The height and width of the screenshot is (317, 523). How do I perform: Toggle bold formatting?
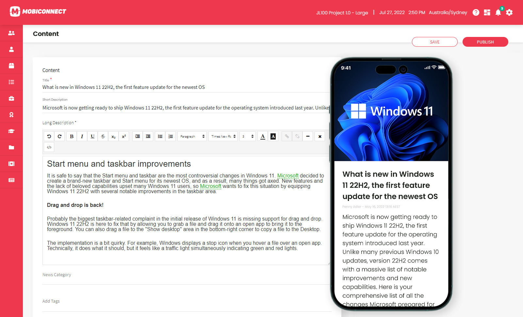click(x=72, y=137)
